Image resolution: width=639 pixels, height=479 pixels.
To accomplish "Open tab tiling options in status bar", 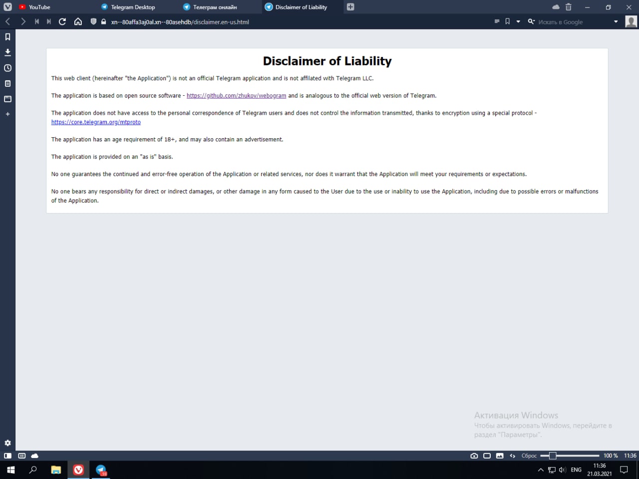I will click(21, 456).
